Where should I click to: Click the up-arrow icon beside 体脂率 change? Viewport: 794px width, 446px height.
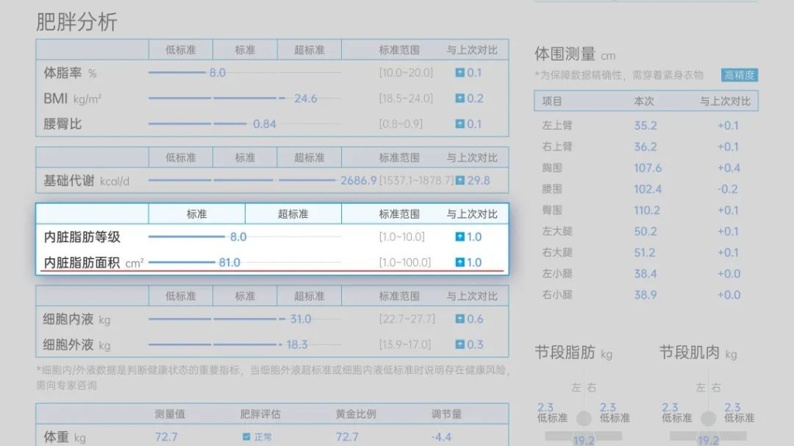click(x=460, y=73)
